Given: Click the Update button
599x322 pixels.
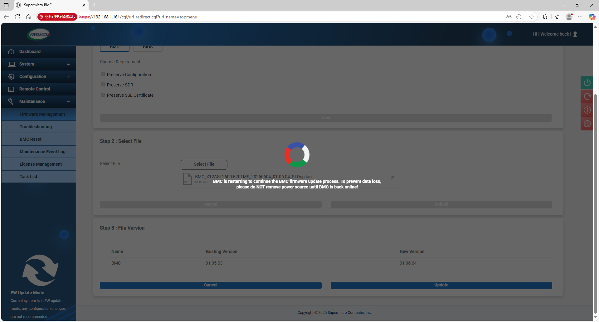Looking at the screenshot, I should 441,285.
